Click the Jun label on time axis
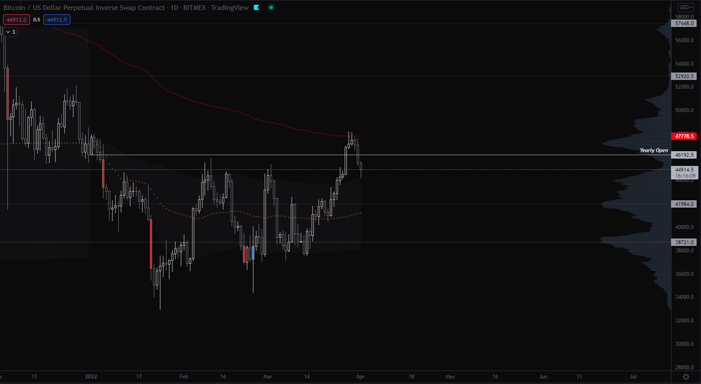The height and width of the screenshot is (384, 701). click(x=543, y=378)
